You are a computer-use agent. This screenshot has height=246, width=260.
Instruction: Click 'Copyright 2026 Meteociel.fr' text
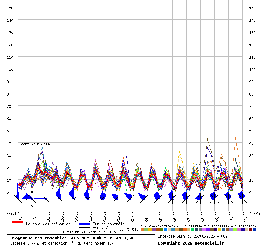[x=191, y=243]
